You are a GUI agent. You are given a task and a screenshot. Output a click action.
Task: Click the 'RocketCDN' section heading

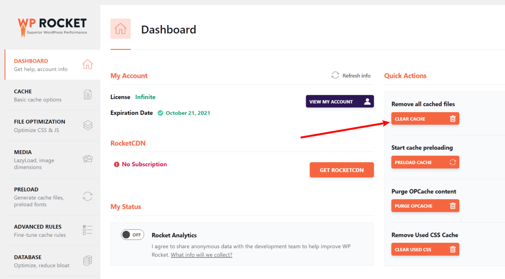(128, 143)
